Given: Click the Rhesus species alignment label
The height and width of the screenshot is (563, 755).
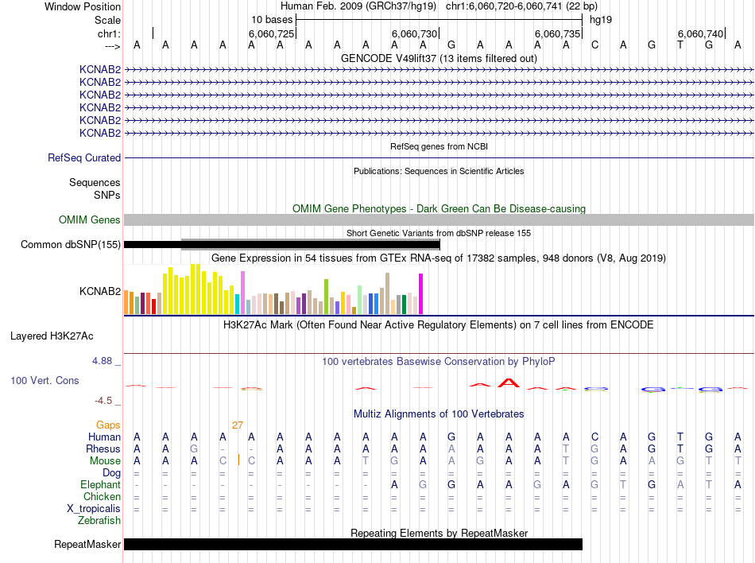Looking at the screenshot, I should coord(104,449).
